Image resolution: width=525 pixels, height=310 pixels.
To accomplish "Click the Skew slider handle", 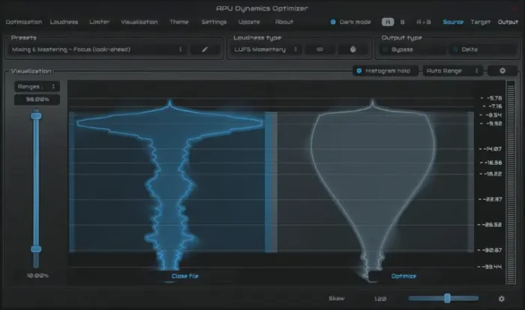I will point(447,298).
